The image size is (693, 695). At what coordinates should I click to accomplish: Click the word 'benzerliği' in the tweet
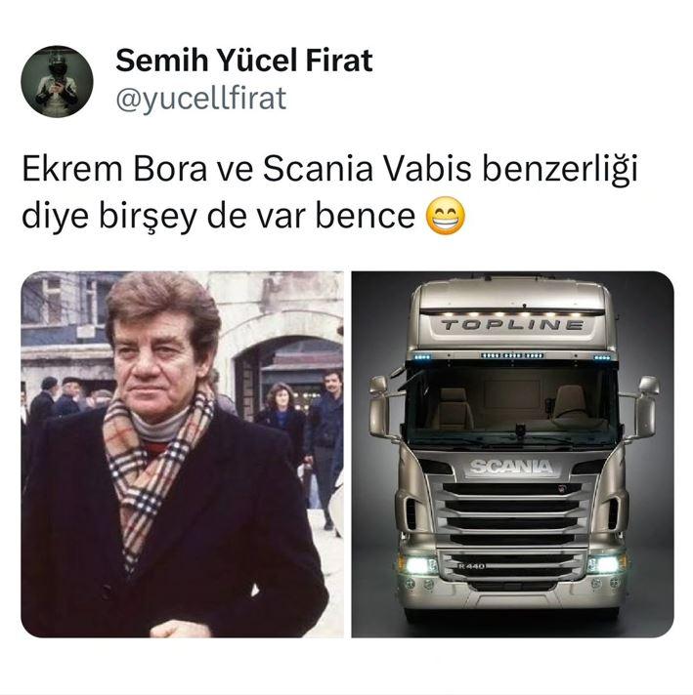(x=560, y=171)
